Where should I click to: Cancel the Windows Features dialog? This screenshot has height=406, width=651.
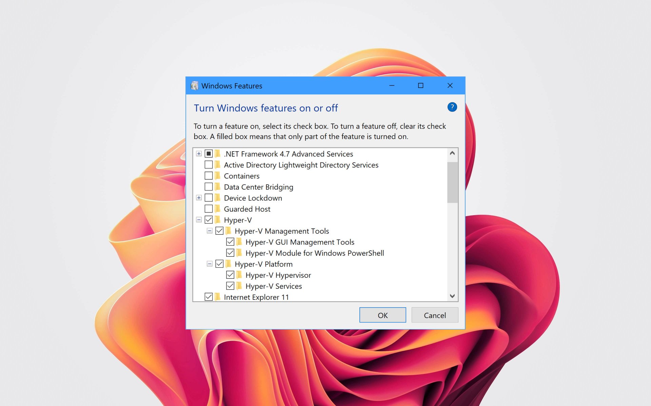pos(435,315)
